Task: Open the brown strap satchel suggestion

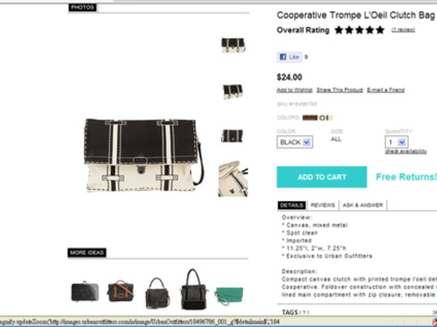Action: (120, 291)
